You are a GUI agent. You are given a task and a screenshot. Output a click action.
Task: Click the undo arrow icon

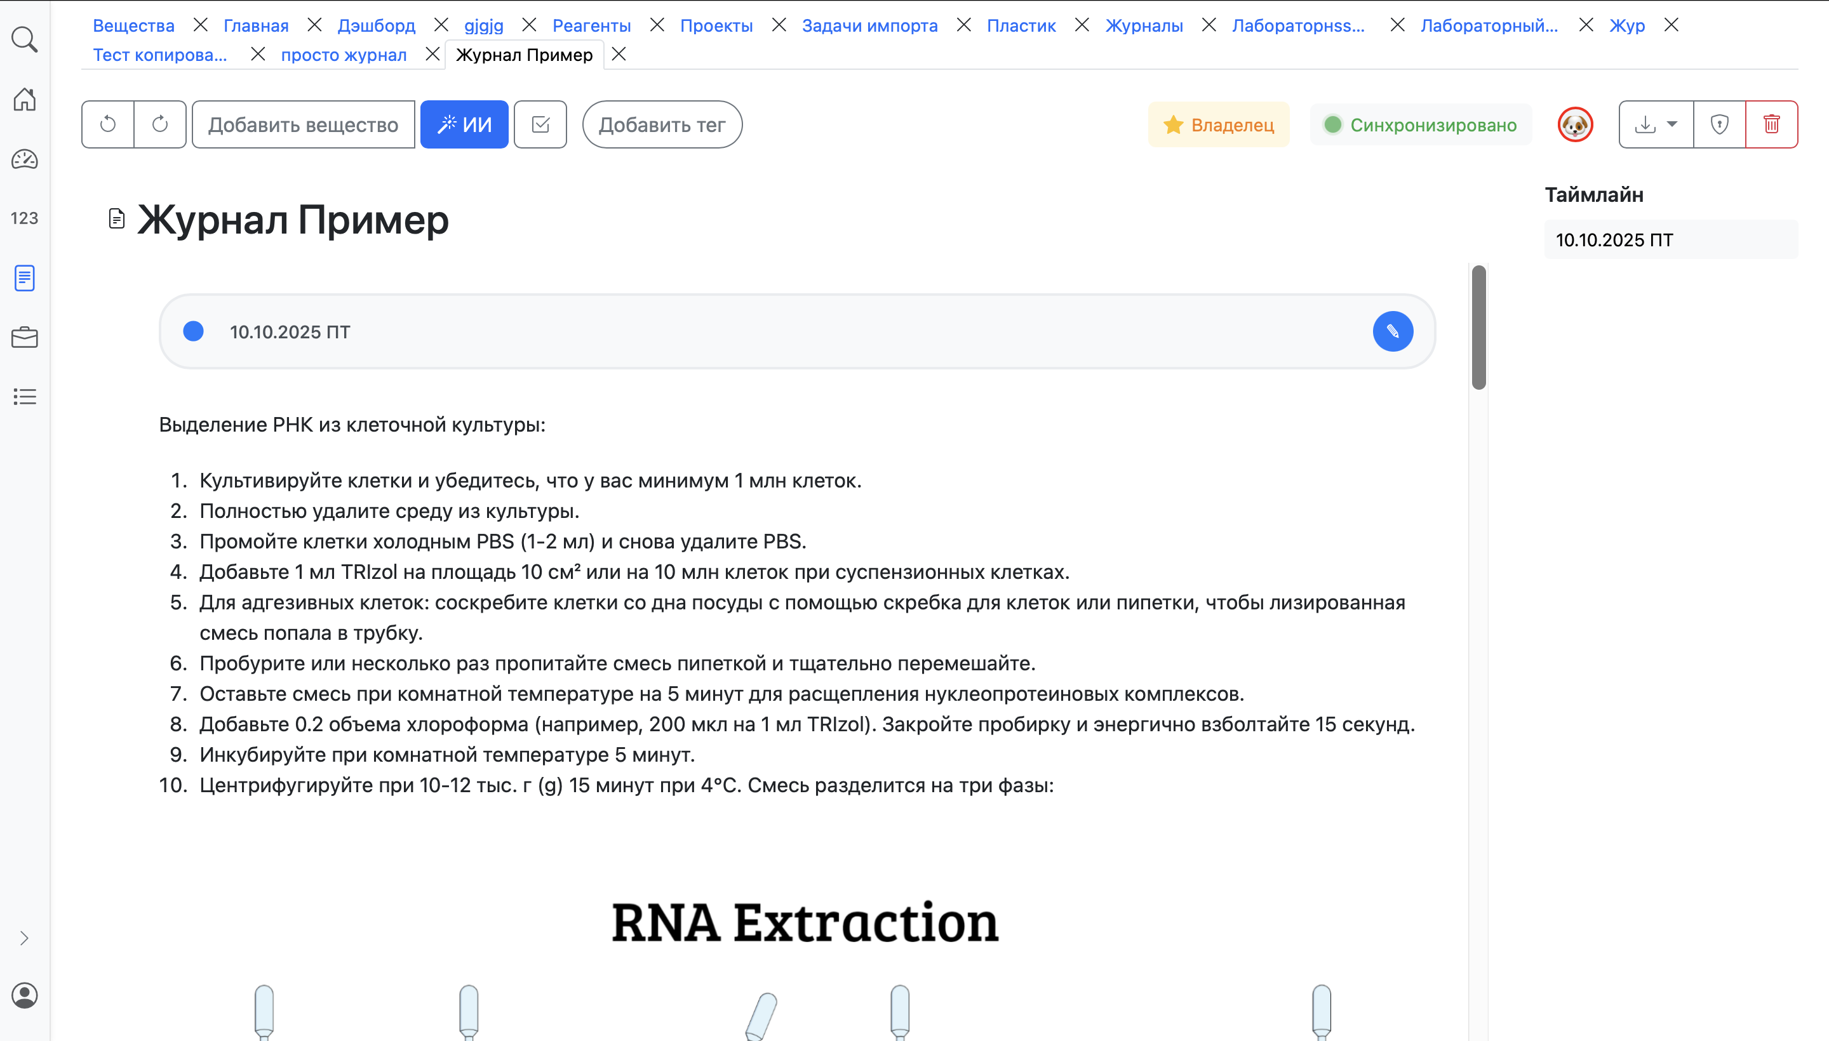click(107, 124)
